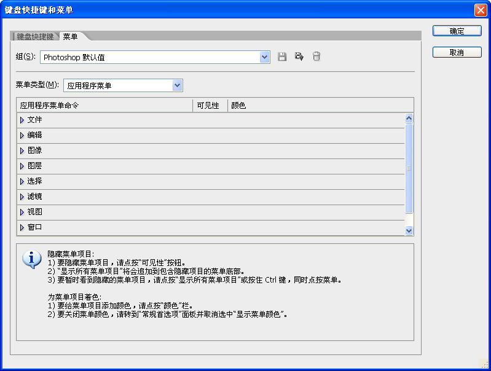Expand the 滤镜 menu commands triangle
The height and width of the screenshot is (371, 491).
(22, 197)
